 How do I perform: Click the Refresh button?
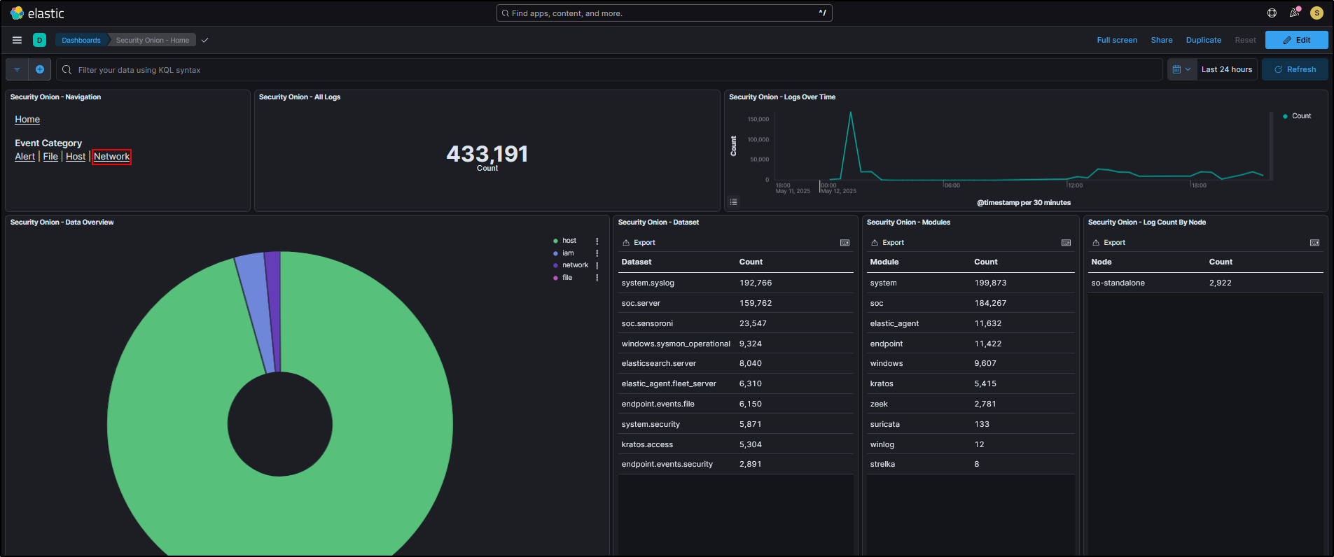tap(1294, 69)
